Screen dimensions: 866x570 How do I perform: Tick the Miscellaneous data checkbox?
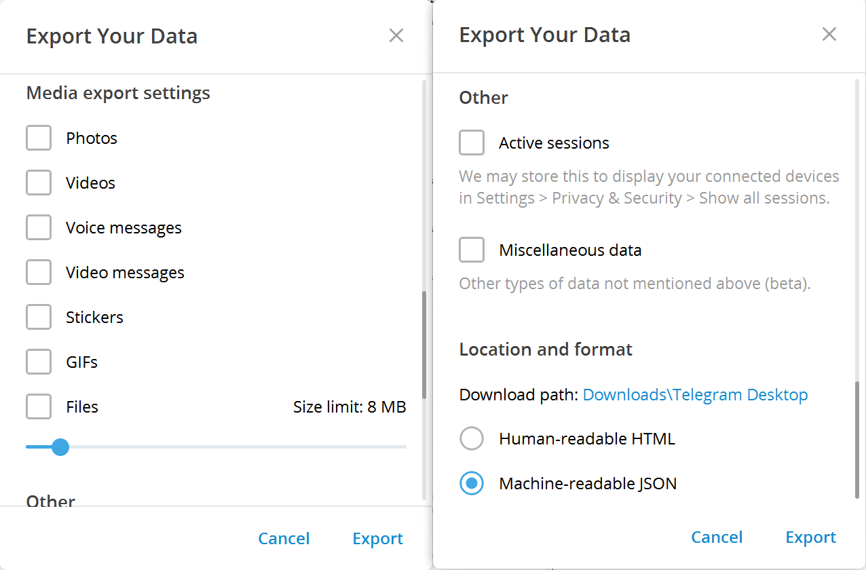pyautogui.click(x=472, y=250)
